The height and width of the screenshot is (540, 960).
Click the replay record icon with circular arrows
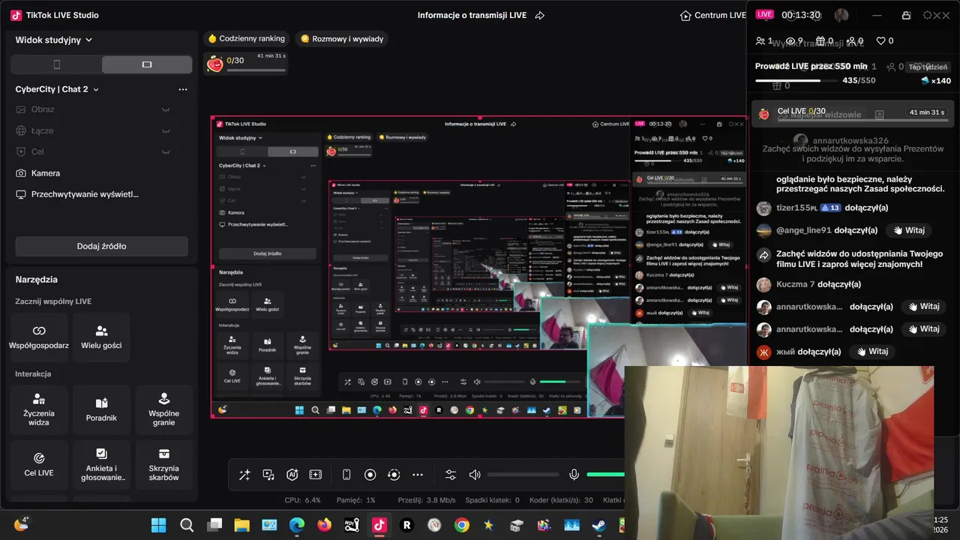click(x=394, y=475)
